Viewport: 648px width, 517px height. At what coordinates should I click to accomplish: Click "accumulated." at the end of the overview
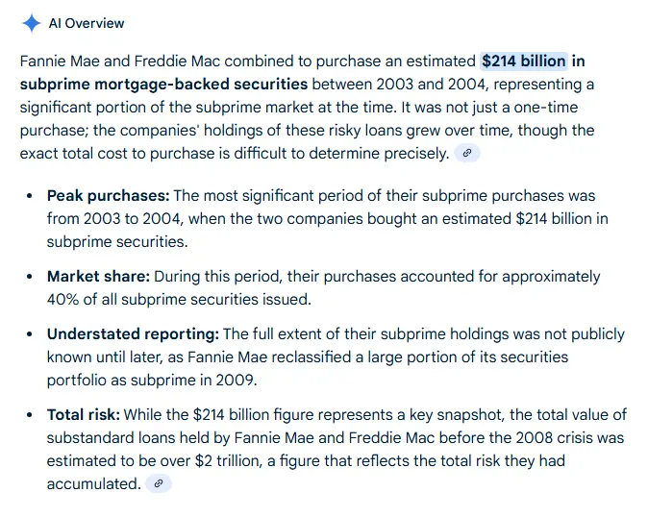click(x=93, y=484)
